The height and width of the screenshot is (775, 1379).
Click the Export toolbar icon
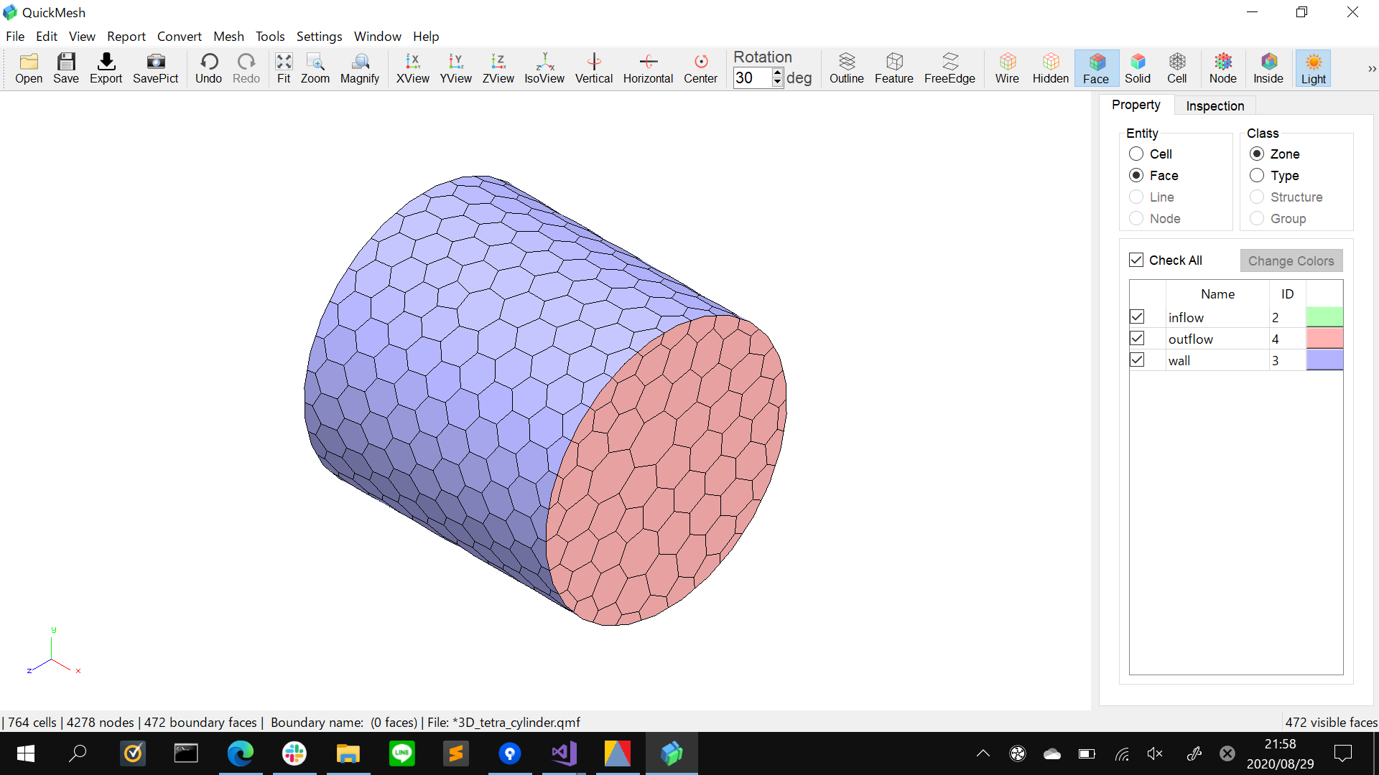[106, 68]
